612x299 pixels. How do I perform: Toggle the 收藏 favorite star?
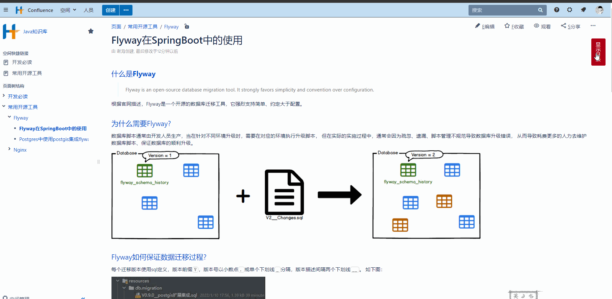coord(514,26)
